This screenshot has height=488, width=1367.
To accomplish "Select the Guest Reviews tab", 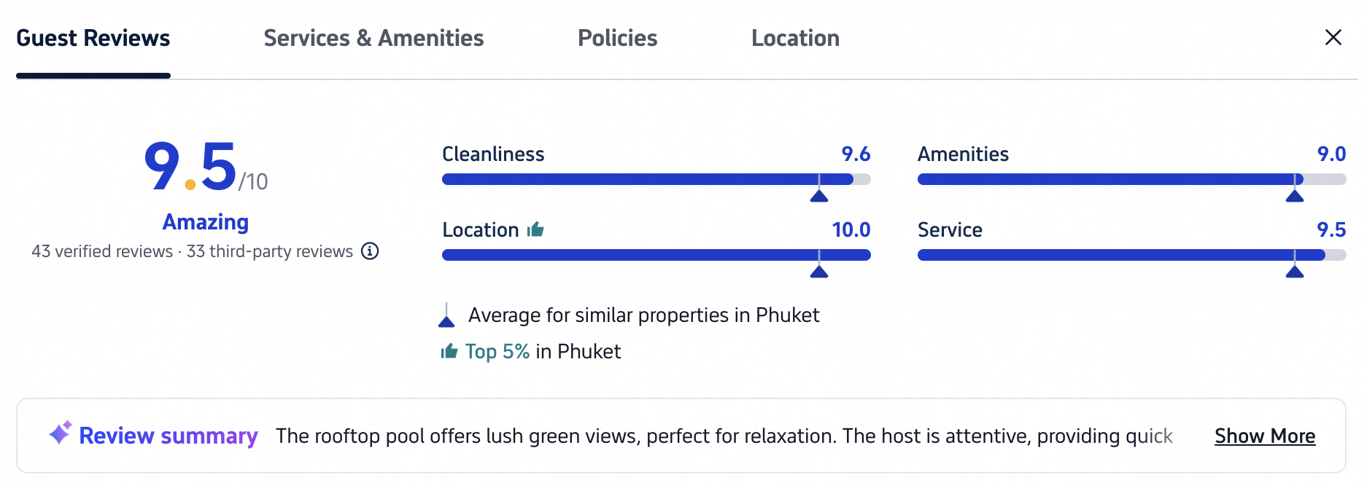I will pyautogui.click(x=93, y=38).
